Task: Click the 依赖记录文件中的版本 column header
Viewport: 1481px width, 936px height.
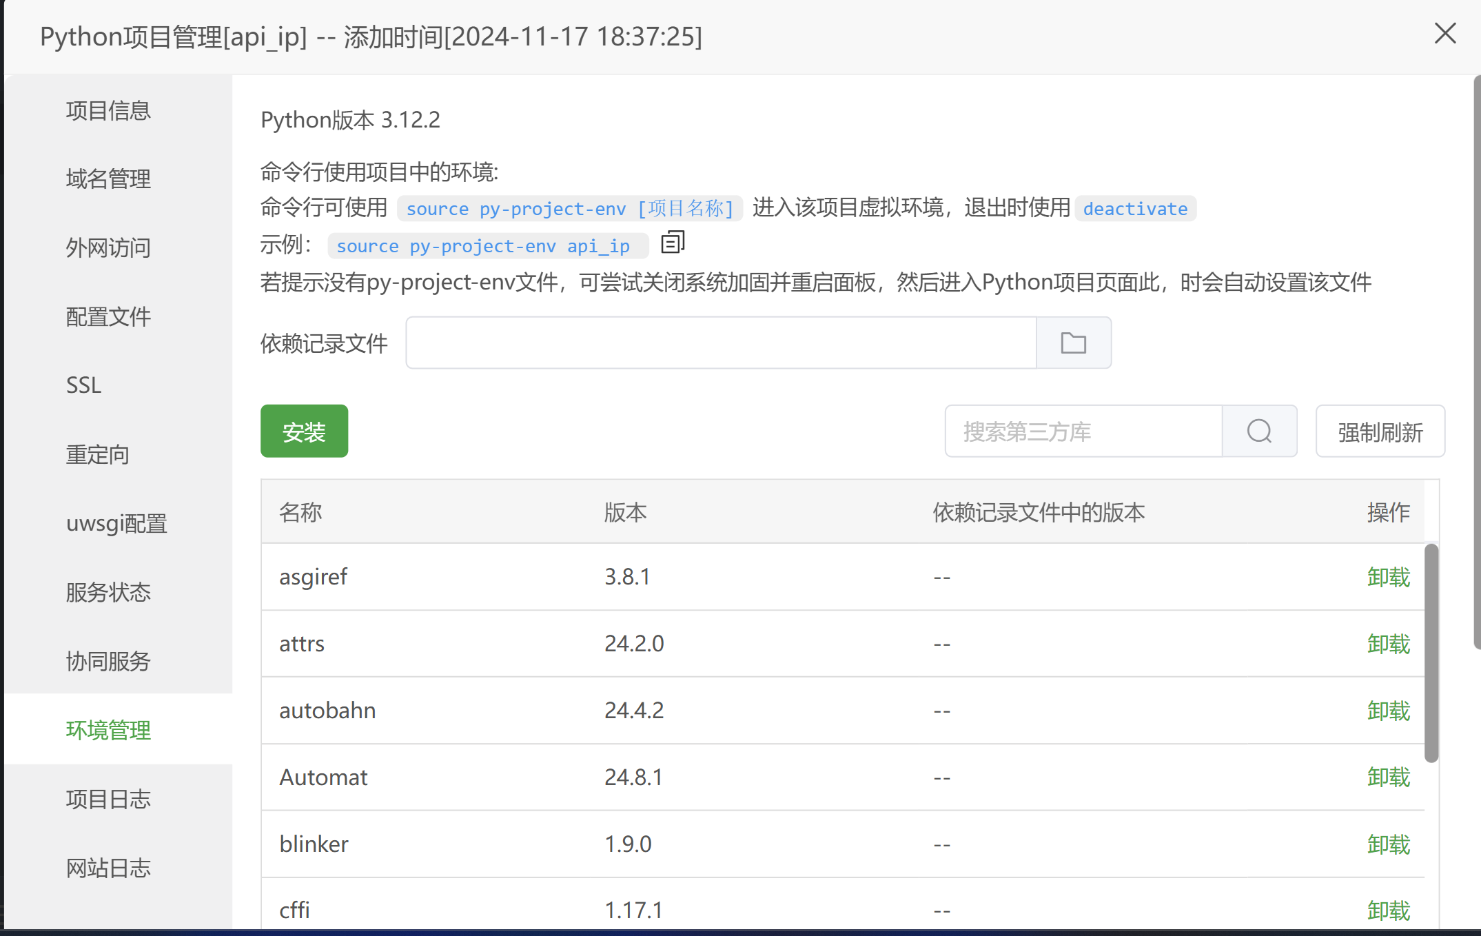Action: 1039,512
